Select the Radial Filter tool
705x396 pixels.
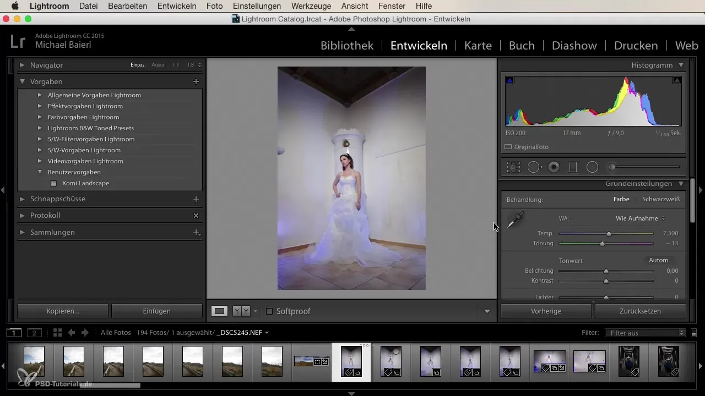[592, 167]
